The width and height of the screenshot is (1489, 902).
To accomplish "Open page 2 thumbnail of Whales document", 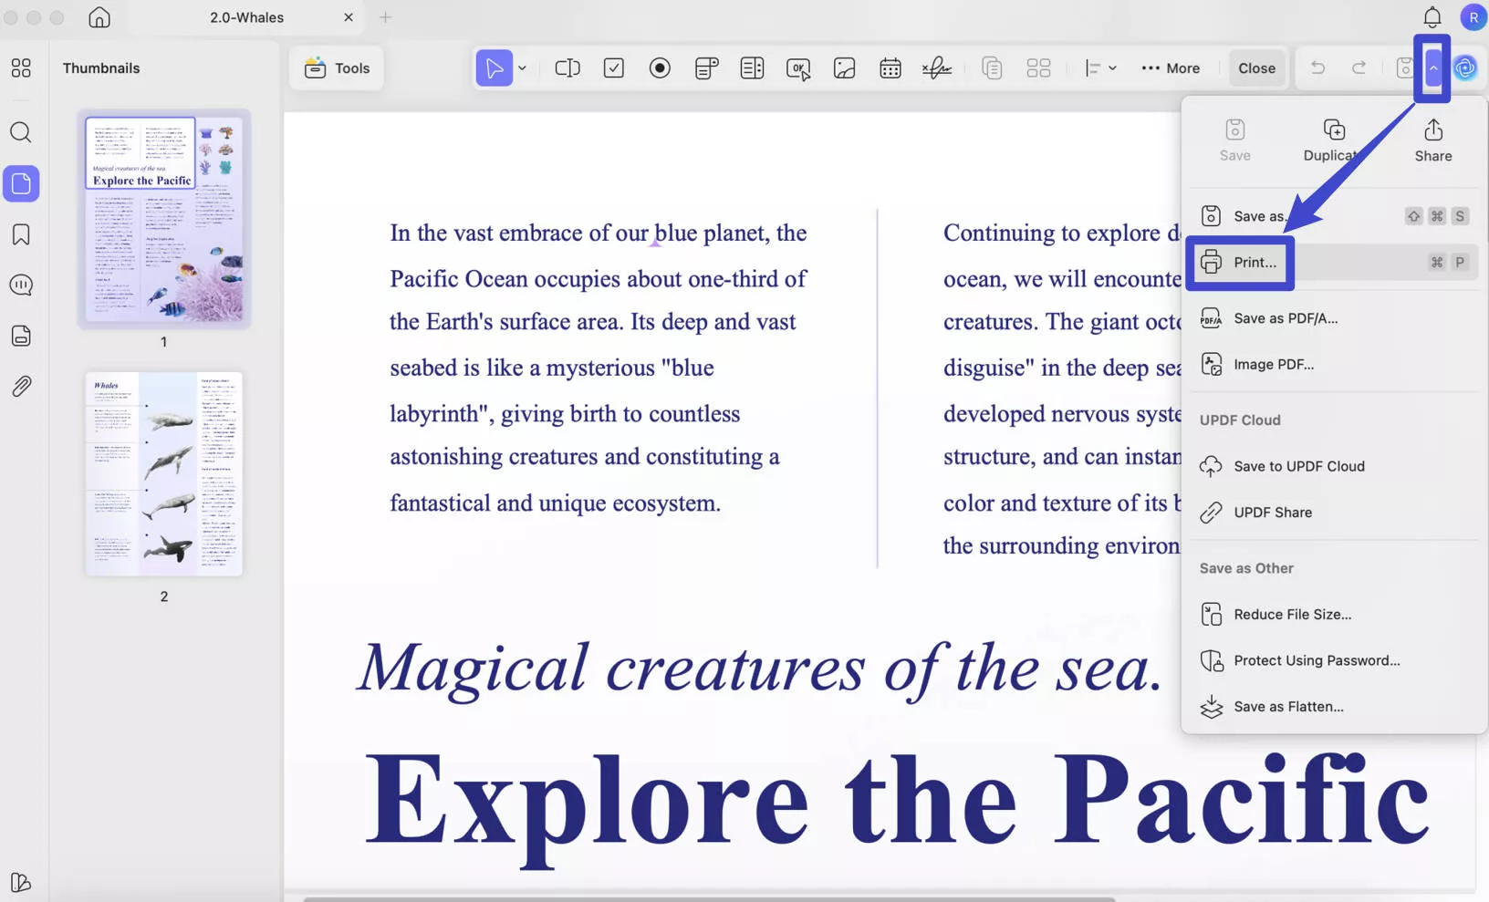I will (x=163, y=472).
